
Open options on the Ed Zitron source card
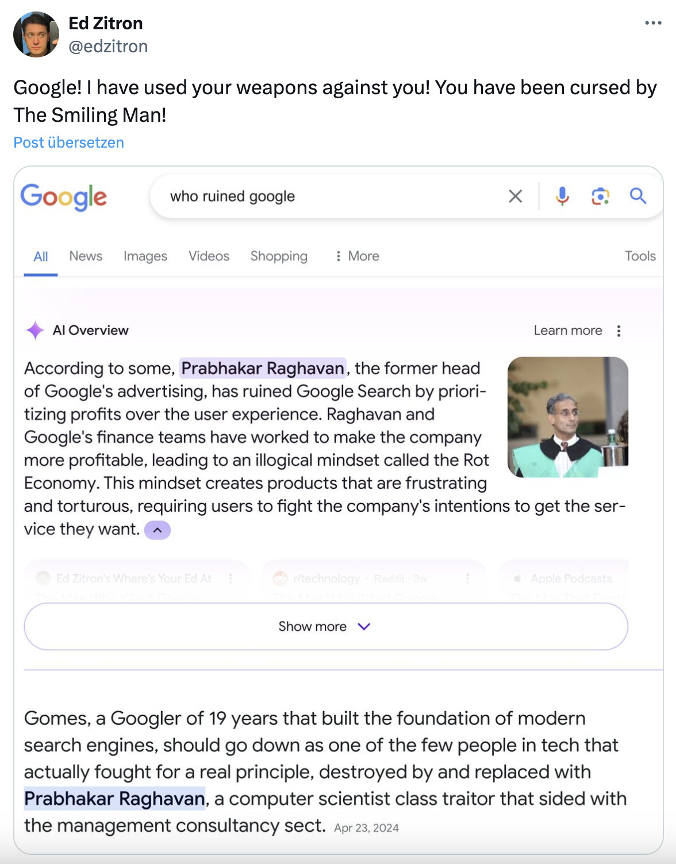tap(231, 579)
